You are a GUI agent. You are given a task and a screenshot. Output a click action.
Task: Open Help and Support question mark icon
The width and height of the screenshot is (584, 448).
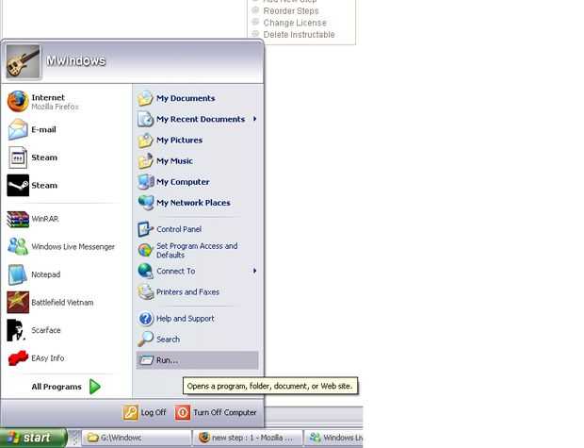146,319
